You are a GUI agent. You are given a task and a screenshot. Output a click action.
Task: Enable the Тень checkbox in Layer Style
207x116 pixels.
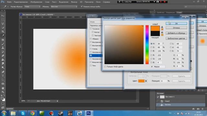91,65
